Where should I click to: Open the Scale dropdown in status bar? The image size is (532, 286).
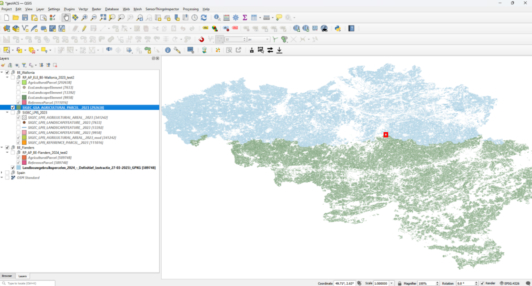(392, 284)
